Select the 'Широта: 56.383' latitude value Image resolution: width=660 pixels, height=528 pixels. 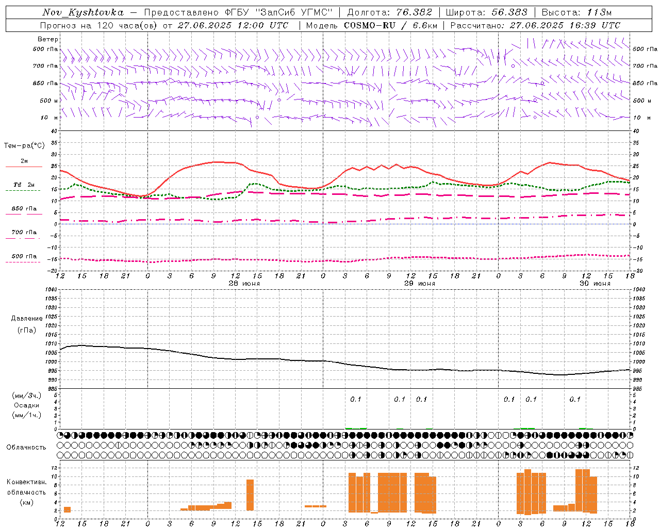pos(487,12)
